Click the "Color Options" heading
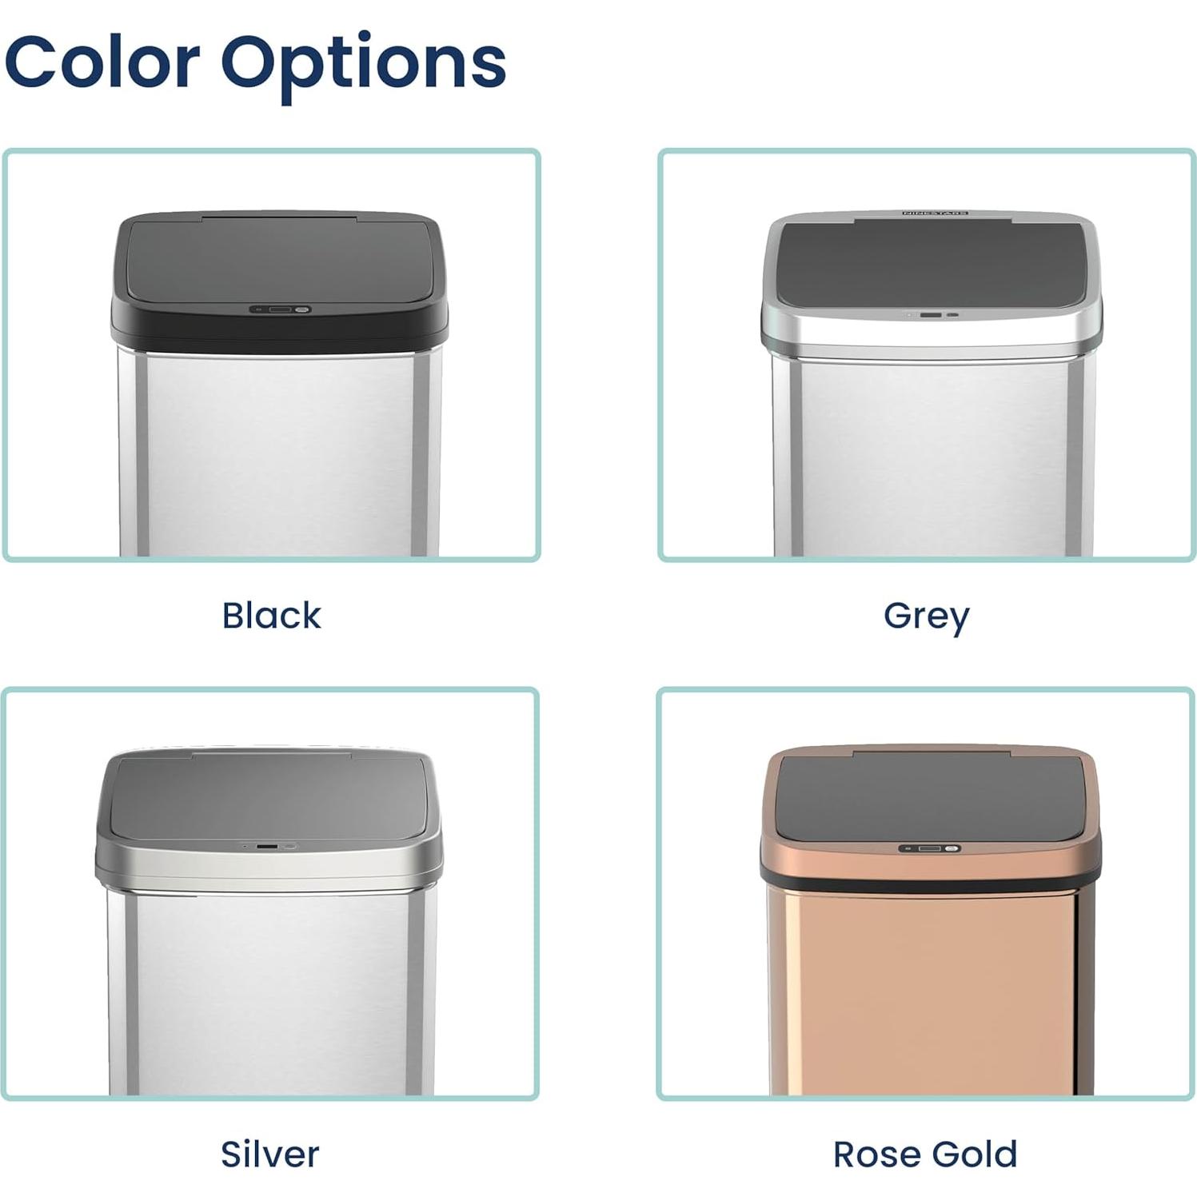This screenshot has height=1197, width=1197. tap(255, 63)
